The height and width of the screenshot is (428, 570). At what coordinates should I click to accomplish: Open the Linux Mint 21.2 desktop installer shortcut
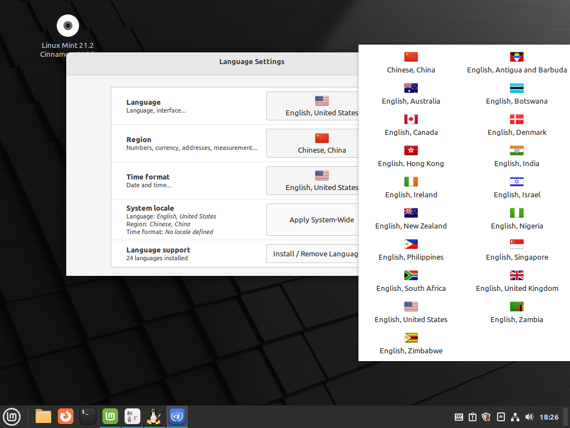(x=67, y=26)
